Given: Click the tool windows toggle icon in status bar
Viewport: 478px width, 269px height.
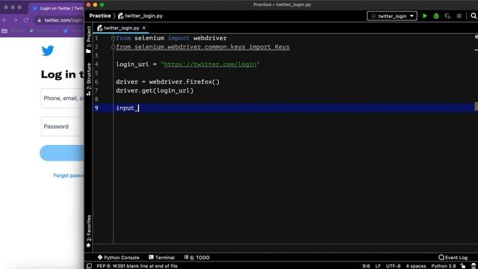Looking at the screenshot, I should (89, 266).
